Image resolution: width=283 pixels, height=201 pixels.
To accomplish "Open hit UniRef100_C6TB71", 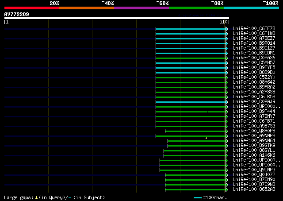I will click(254, 121).
